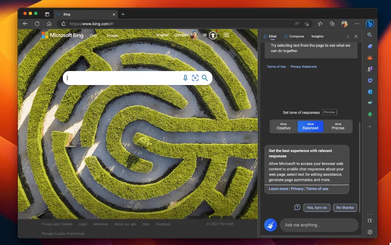The height and width of the screenshot is (245, 391).
Task: Open Outlook in Edge sidebar
Action: (370, 92)
